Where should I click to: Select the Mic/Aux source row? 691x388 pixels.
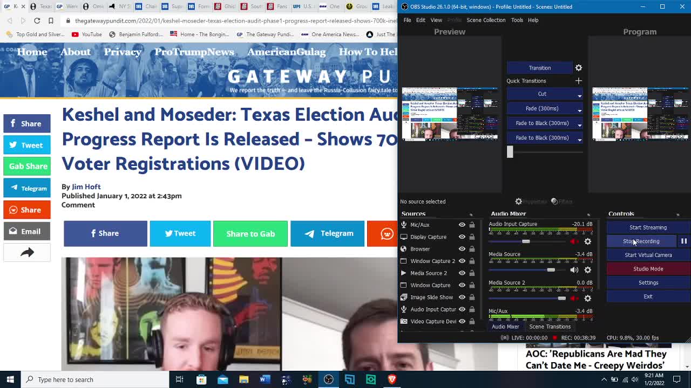(437, 225)
